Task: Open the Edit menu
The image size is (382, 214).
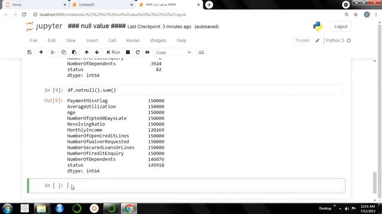Action: [x=52, y=40]
